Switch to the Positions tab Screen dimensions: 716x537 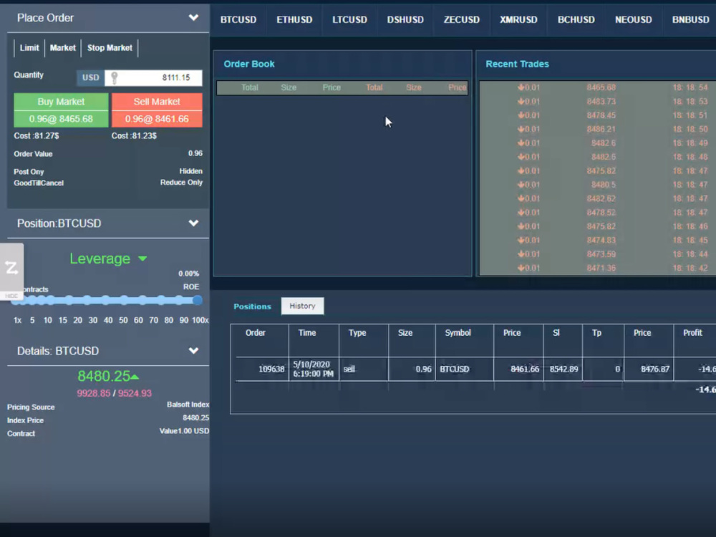click(x=252, y=306)
